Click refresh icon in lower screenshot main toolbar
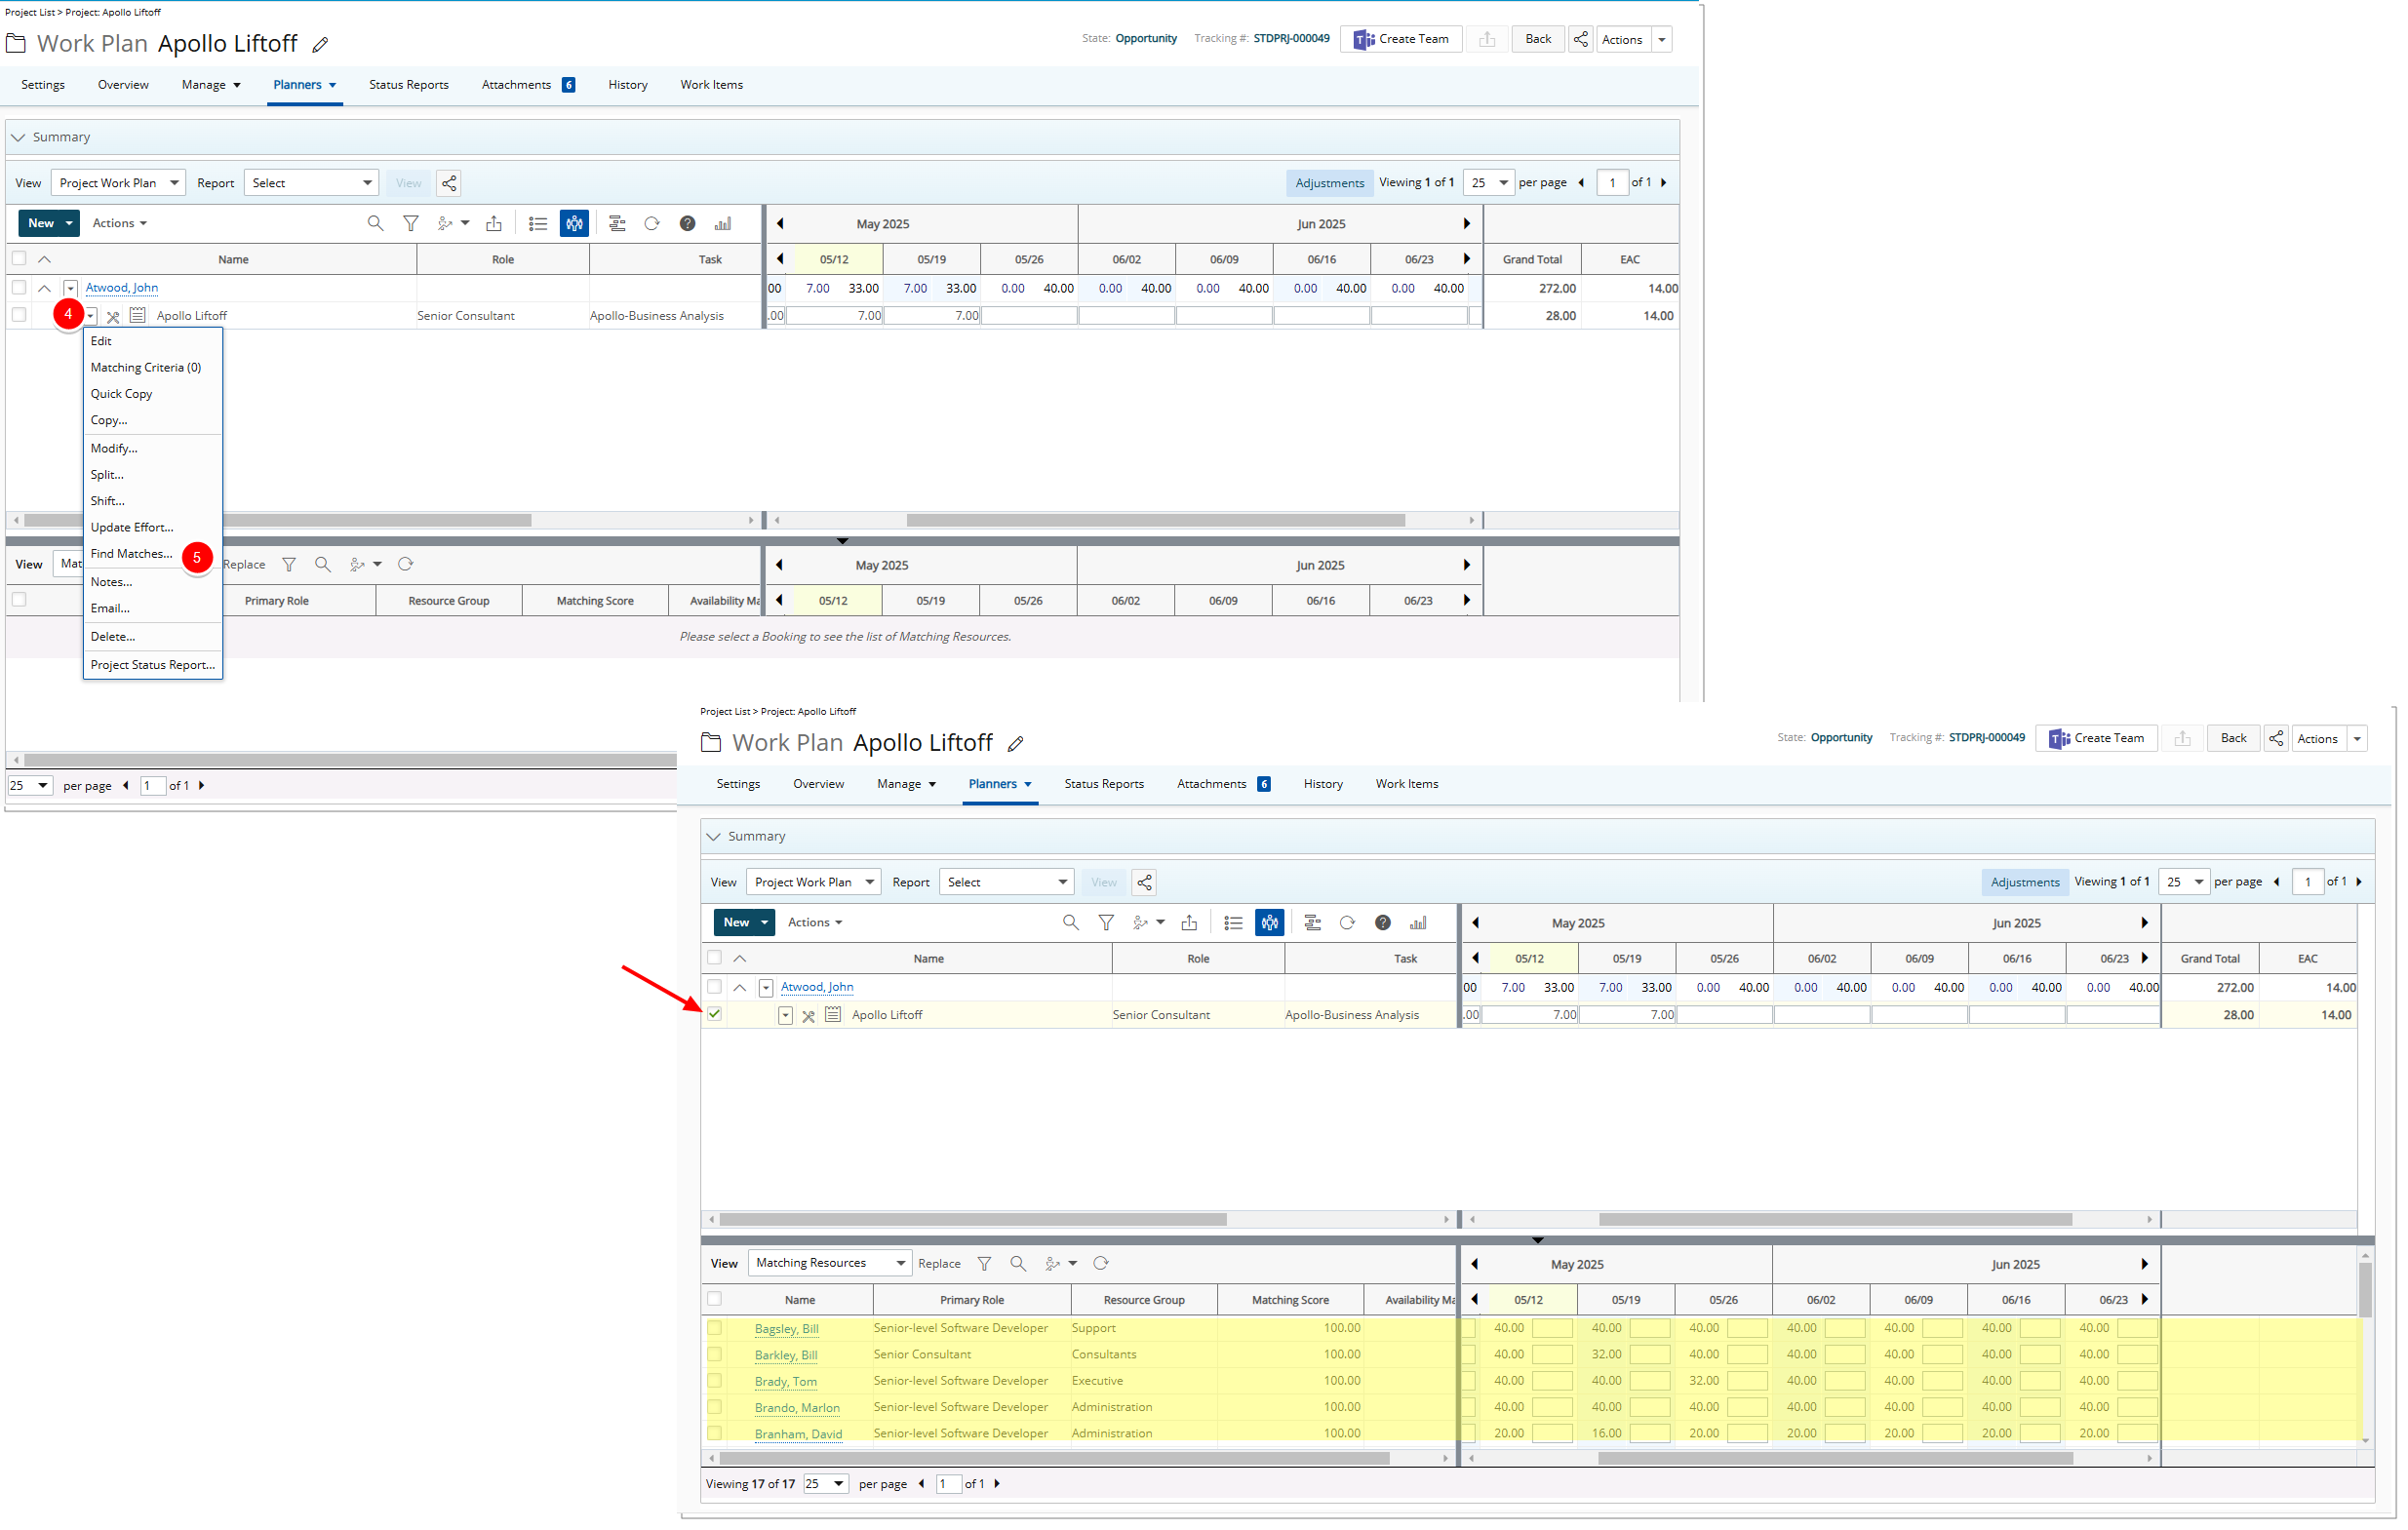The height and width of the screenshot is (1530, 2408). pyautogui.click(x=1347, y=923)
